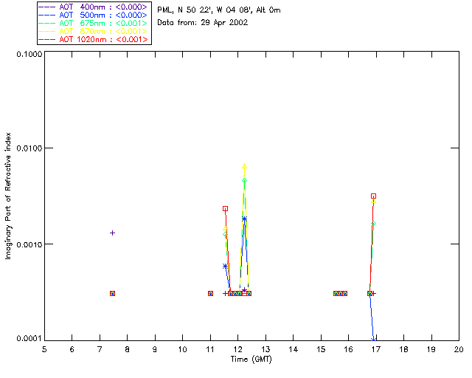Click the x-axis tick label 17

376,349
